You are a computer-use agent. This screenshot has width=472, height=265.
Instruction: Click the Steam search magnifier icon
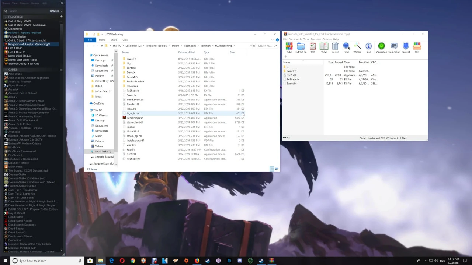(x=6, y=11)
